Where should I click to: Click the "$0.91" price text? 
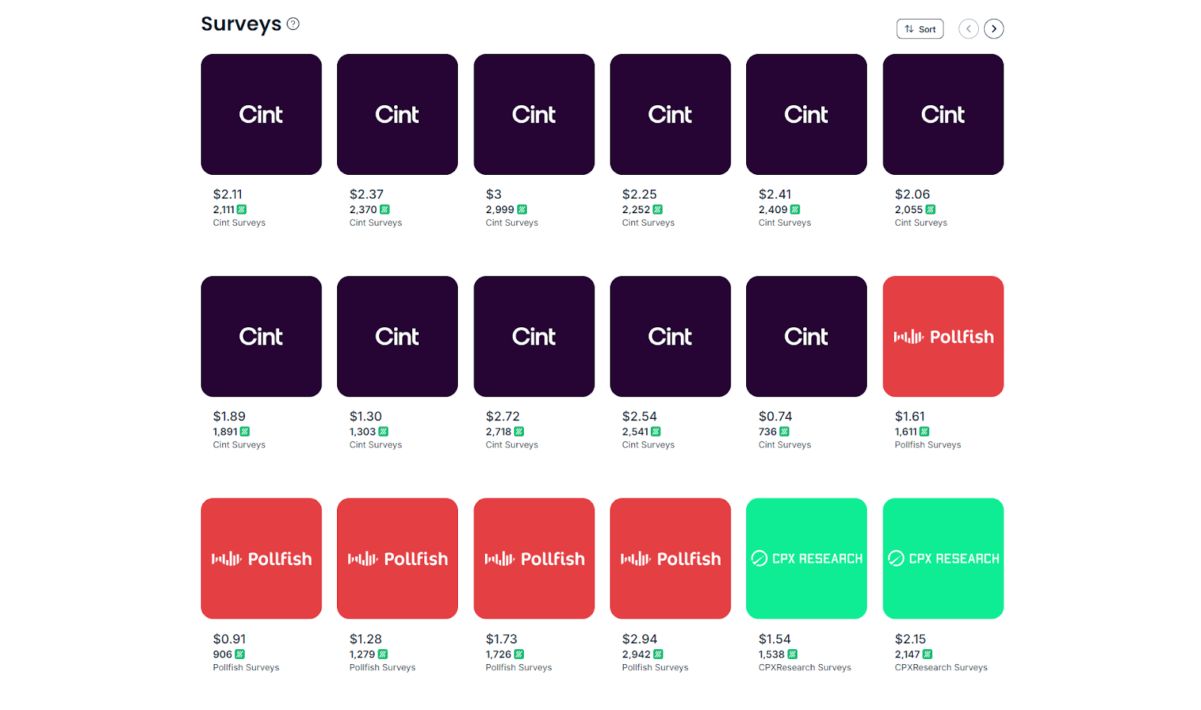coord(229,639)
